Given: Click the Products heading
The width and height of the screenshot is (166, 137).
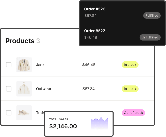Looking at the screenshot, I should [20, 41].
